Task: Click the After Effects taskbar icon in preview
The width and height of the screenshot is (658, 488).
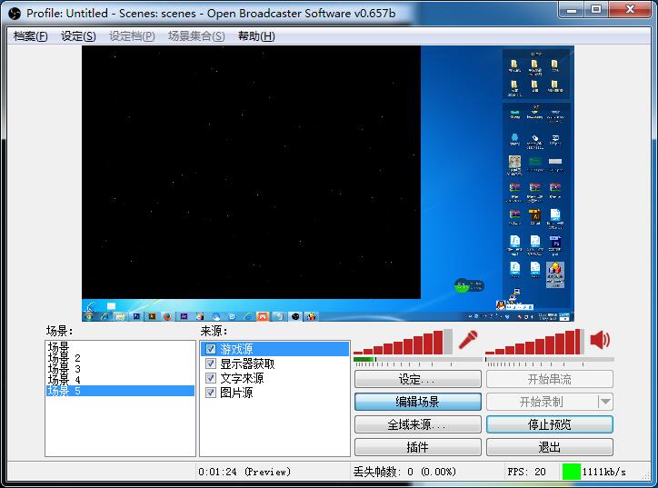Action: click(184, 316)
